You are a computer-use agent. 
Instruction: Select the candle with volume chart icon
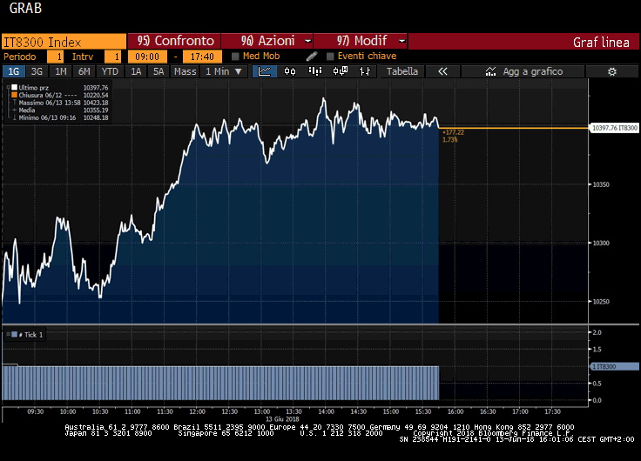pos(341,71)
